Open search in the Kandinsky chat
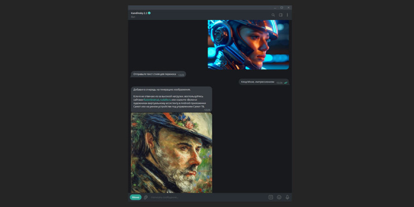The width and height of the screenshot is (414, 207). tap(273, 15)
